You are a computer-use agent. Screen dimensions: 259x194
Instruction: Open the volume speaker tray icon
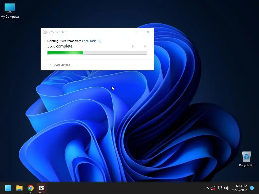click(x=226, y=188)
